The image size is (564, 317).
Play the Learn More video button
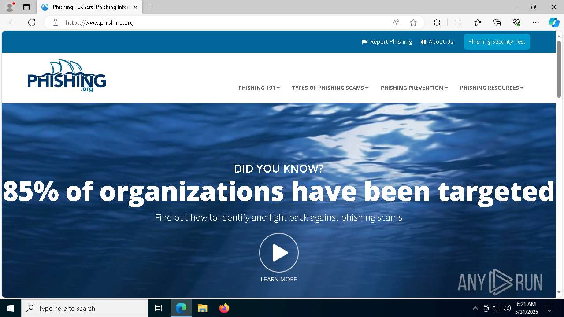pyautogui.click(x=279, y=253)
